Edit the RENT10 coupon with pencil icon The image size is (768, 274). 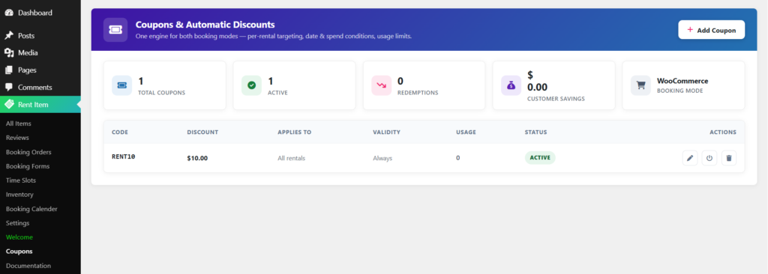690,158
